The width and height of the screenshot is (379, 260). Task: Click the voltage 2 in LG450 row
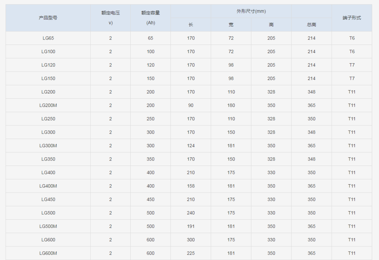coord(111,199)
